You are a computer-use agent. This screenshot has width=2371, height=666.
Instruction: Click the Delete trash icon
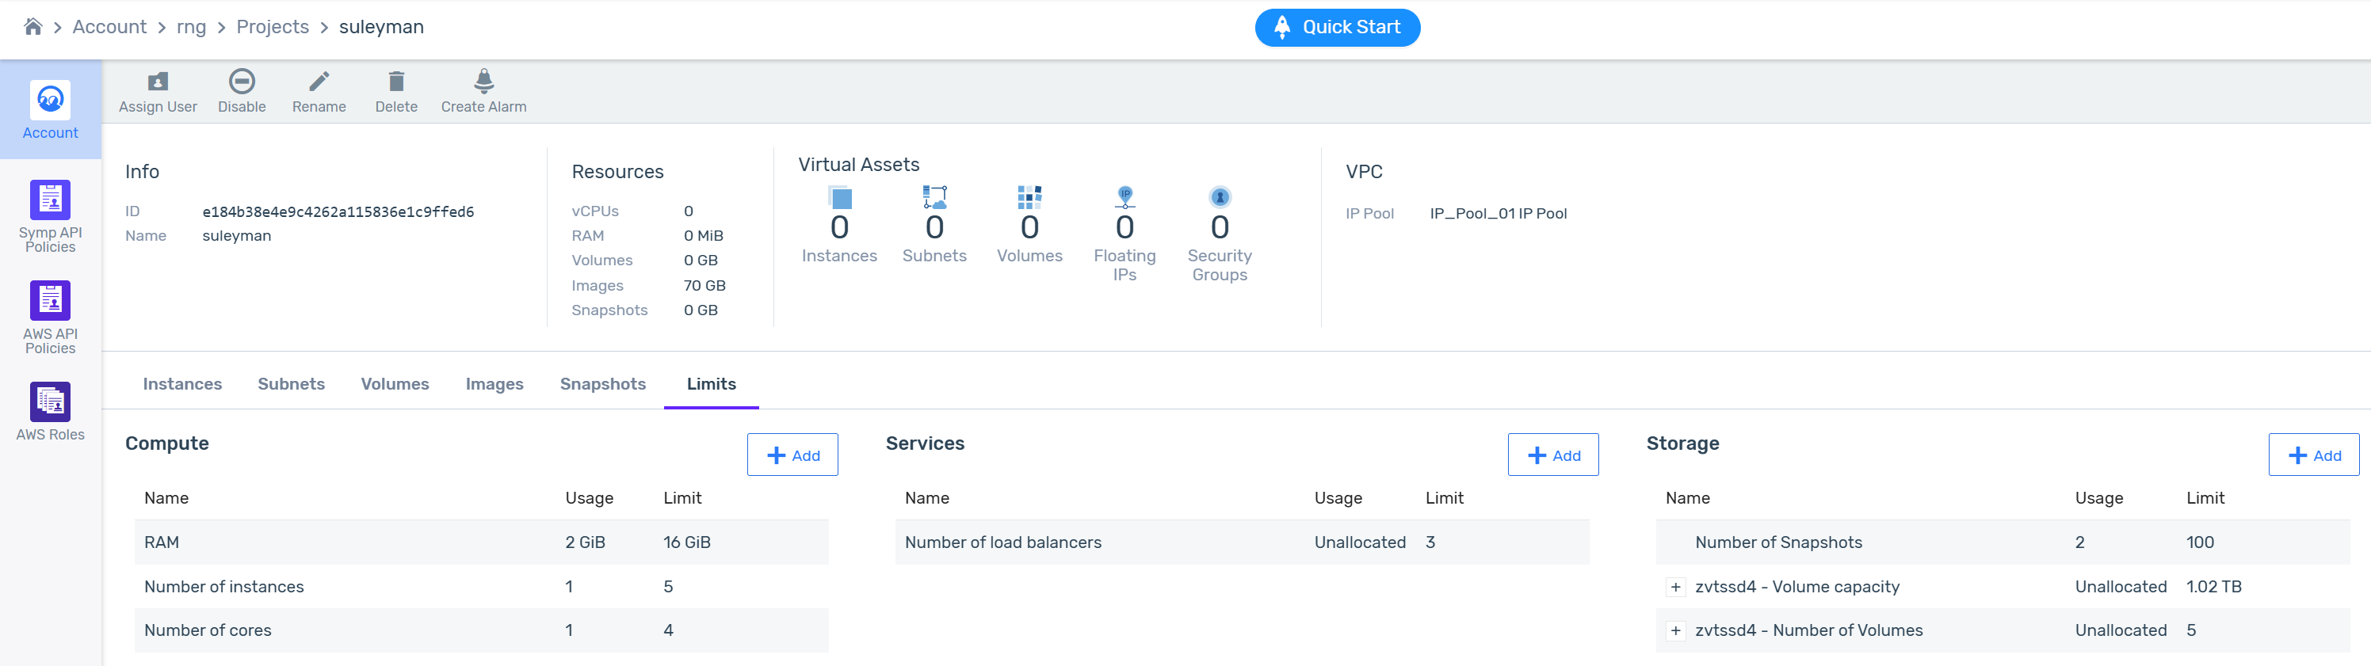pos(395,82)
